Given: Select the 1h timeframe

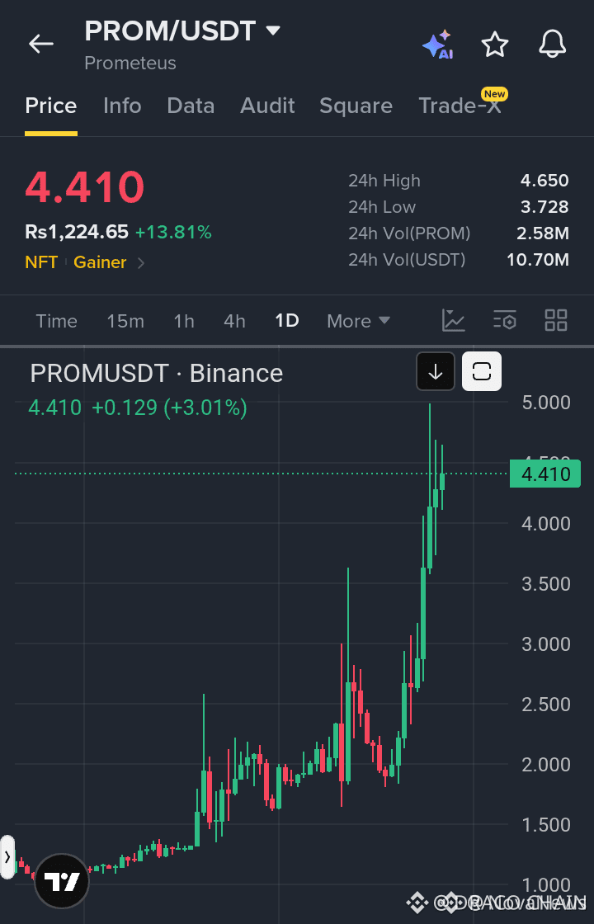Looking at the screenshot, I should [184, 321].
